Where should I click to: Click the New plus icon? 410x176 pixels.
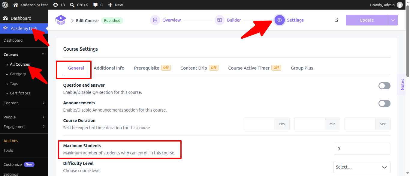click(110, 5)
